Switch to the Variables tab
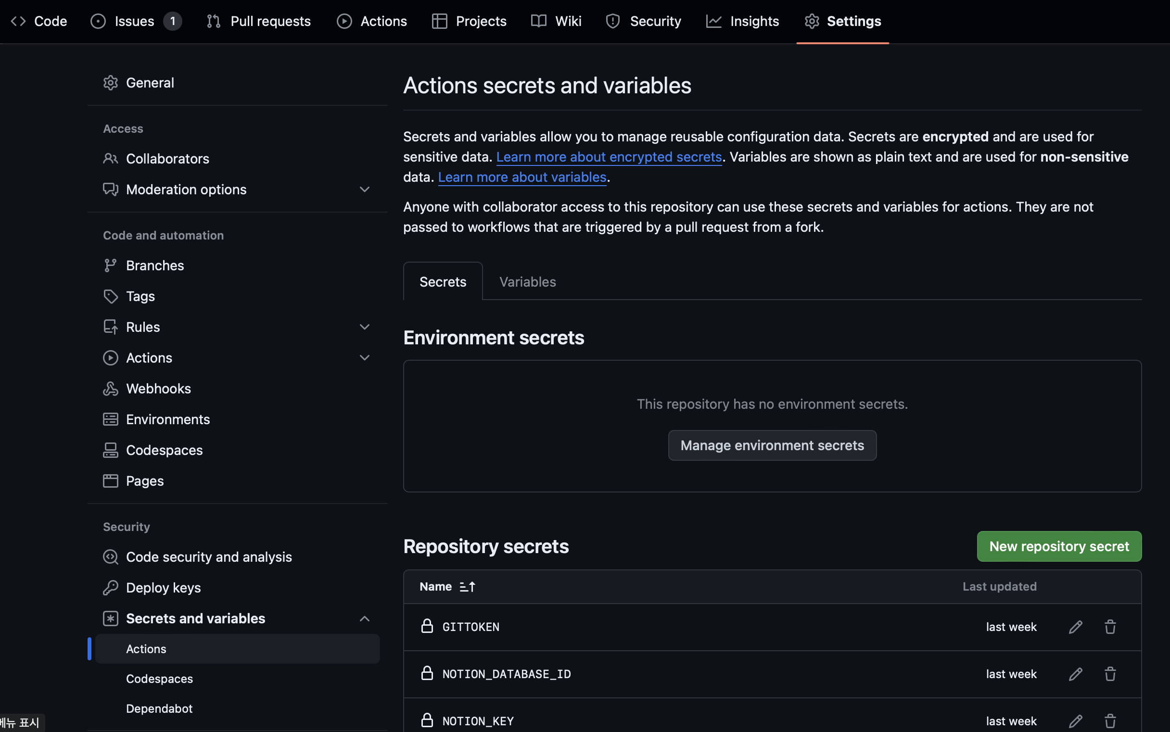This screenshot has width=1170, height=732. click(x=527, y=282)
